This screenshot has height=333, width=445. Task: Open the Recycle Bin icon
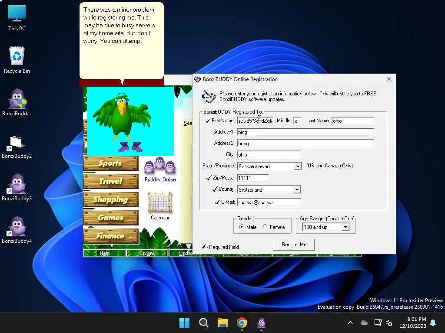pyautogui.click(x=17, y=60)
